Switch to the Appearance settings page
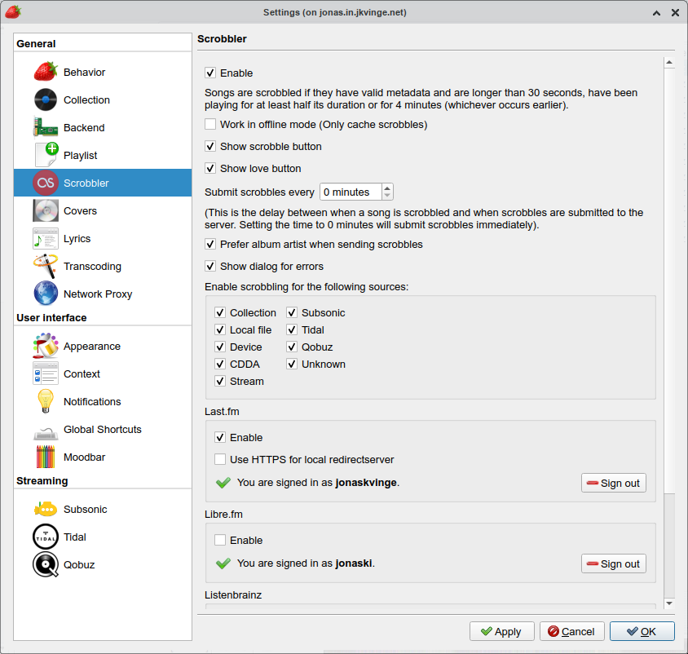Viewport: 688px width, 654px height. point(47,346)
